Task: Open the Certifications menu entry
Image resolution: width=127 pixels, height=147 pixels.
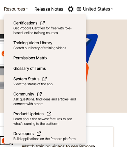Action: 25,23
